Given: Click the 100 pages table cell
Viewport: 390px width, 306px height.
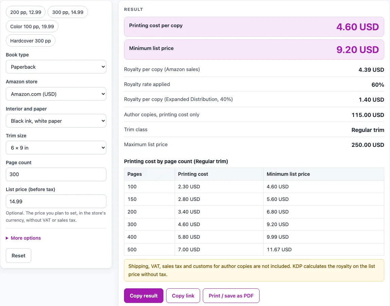Looking at the screenshot, I should coord(149,186).
